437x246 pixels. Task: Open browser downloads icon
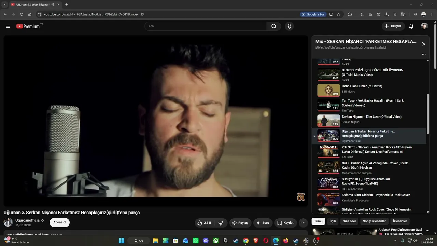click(x=386, y=14)
